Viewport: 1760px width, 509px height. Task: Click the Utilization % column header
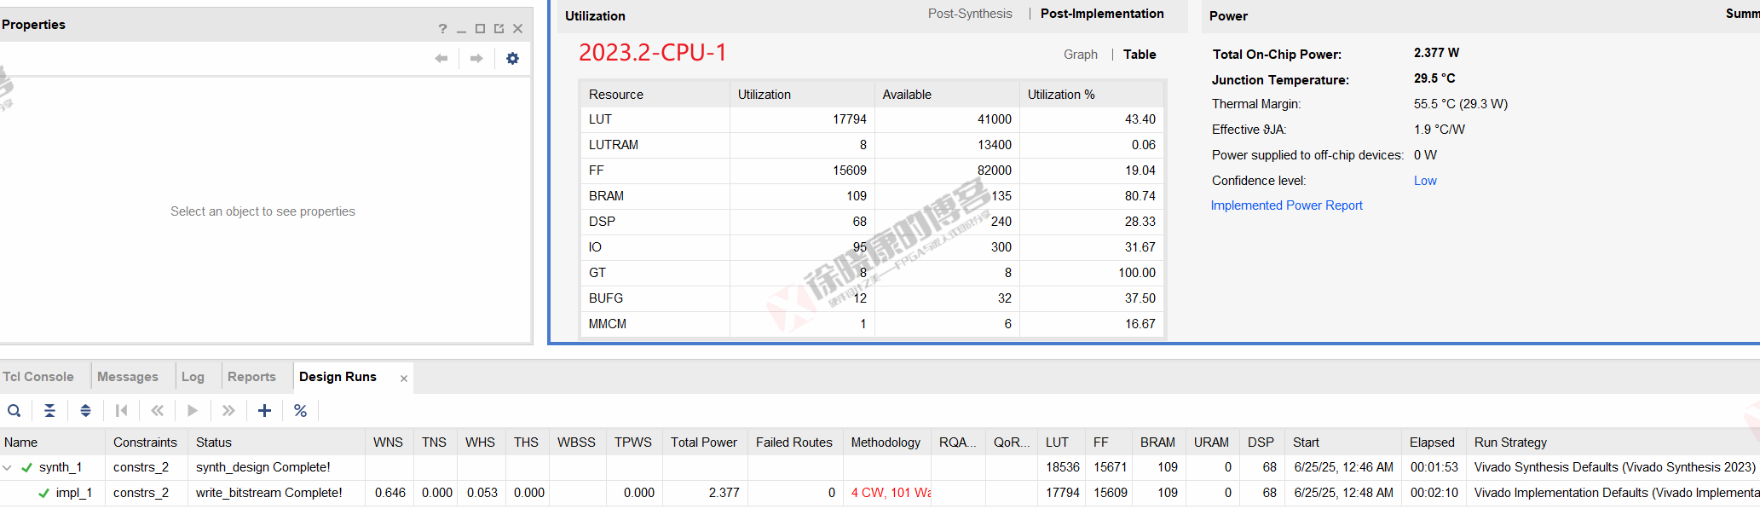1091,95
